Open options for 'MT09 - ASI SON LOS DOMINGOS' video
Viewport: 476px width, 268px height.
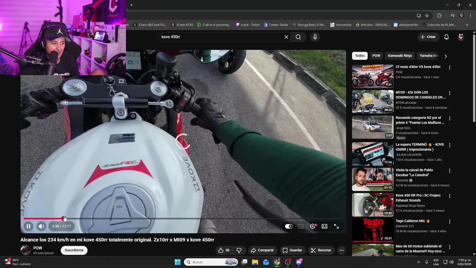(x=450, y=93)
